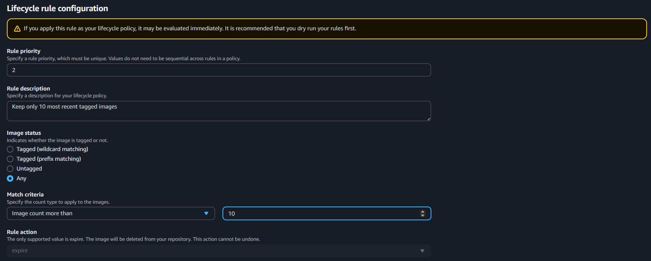Click the Rule priority label
The image size is (651, 261).
tap(23, 51)
